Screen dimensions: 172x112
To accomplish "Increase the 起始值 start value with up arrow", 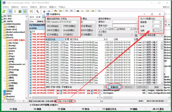I will tap(161, 21).
